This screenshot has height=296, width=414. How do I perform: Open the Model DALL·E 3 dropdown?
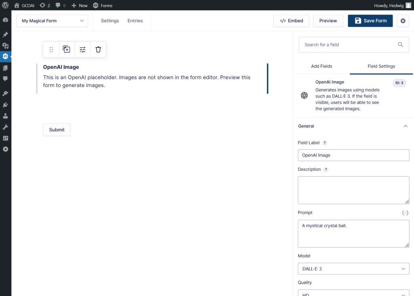coord(353,269)
